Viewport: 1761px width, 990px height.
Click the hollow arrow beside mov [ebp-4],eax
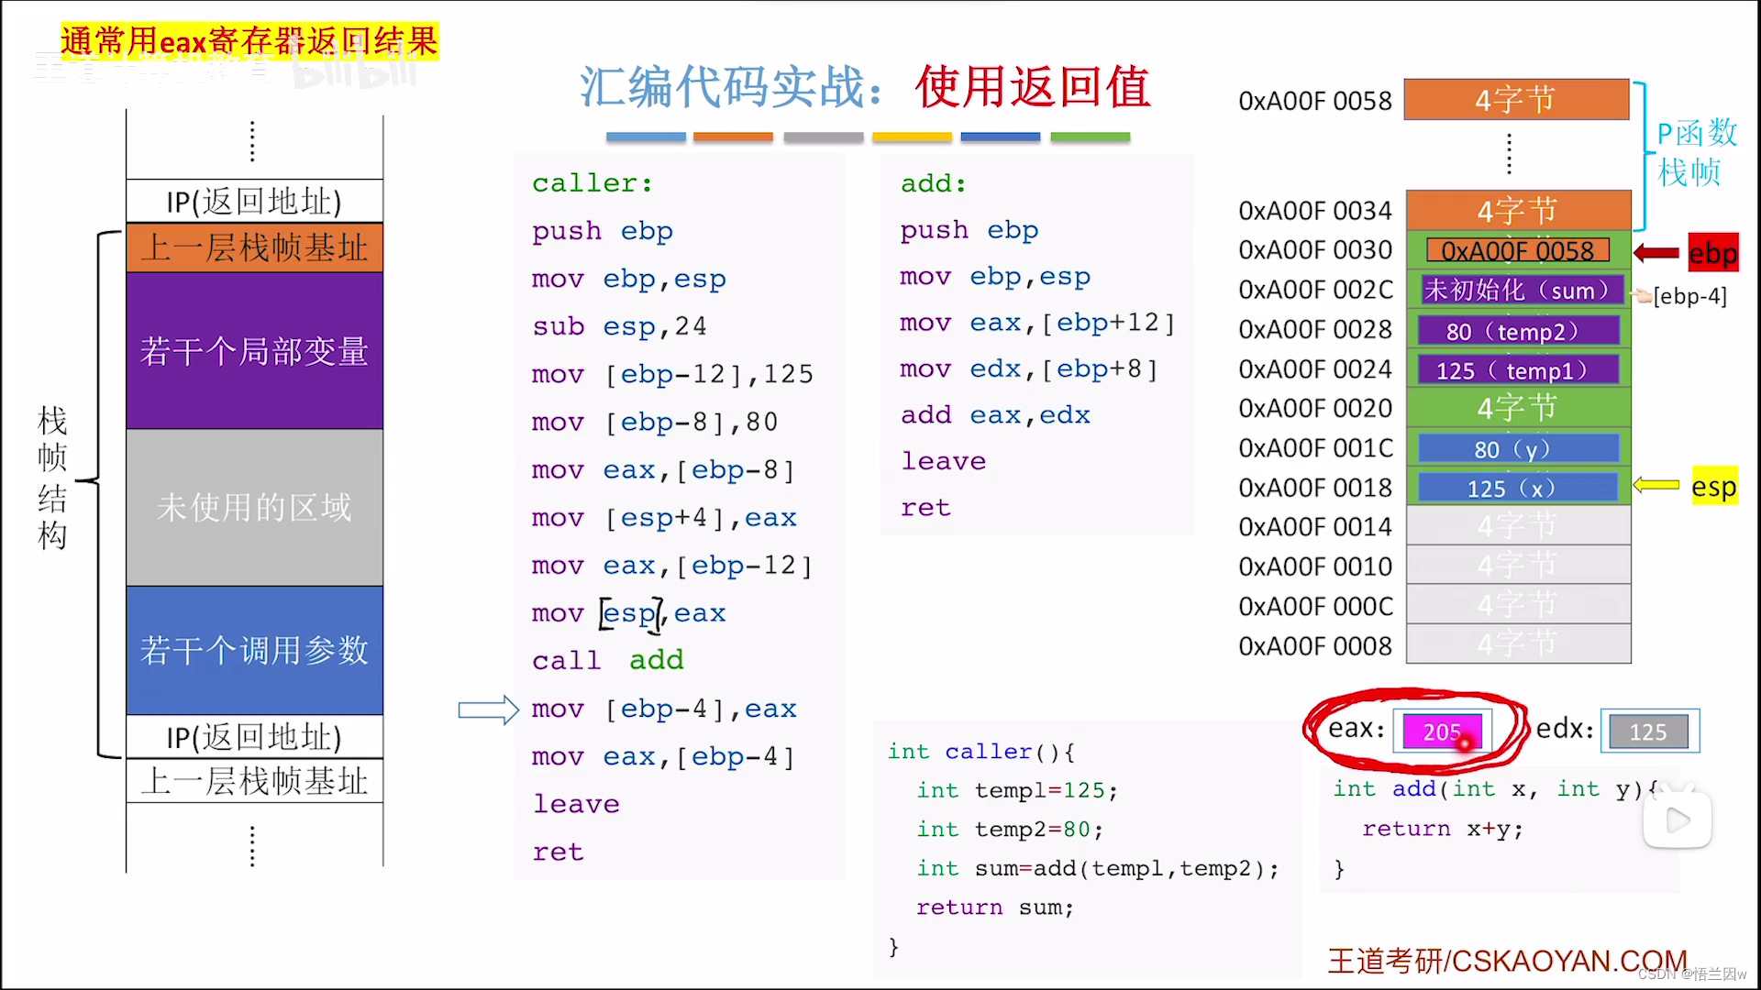[489, 709]
